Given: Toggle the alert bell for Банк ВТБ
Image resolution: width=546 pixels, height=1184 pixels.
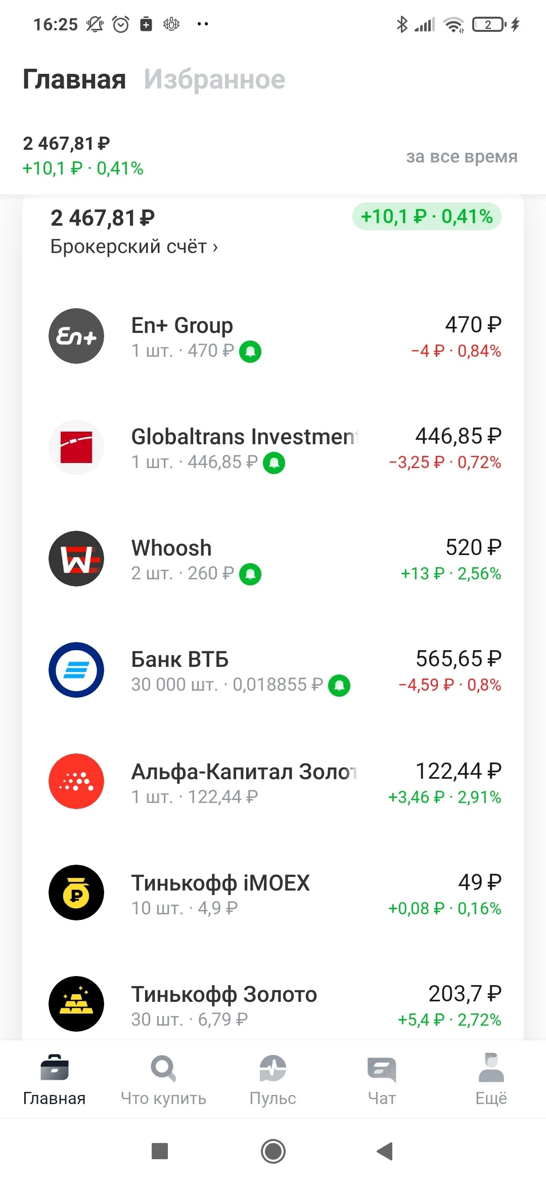Looking at the screenshot, I should 339,685.
